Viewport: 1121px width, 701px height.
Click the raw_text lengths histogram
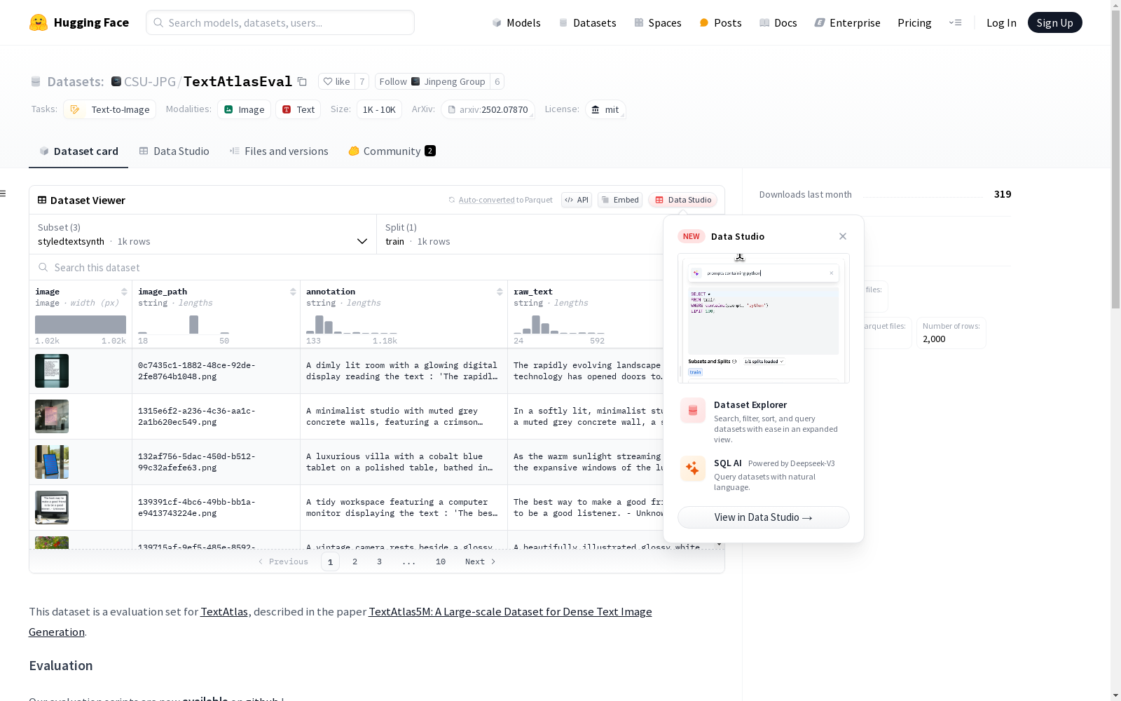tap(559, 325)
